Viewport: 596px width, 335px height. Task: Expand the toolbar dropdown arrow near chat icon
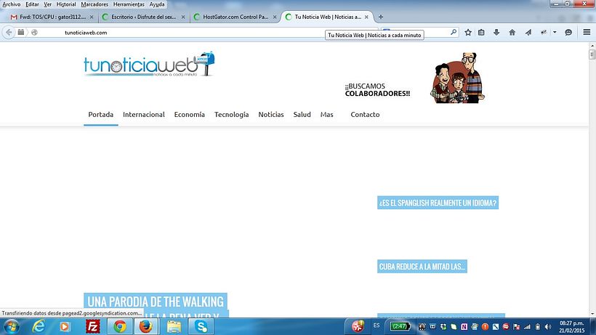(x=555, y=32)
